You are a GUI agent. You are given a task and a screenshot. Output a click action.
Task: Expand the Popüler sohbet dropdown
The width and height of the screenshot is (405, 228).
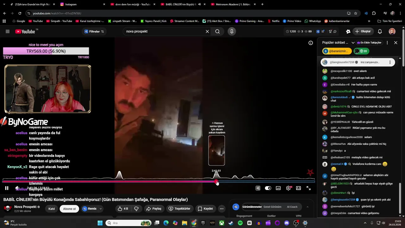coord(353,42)
